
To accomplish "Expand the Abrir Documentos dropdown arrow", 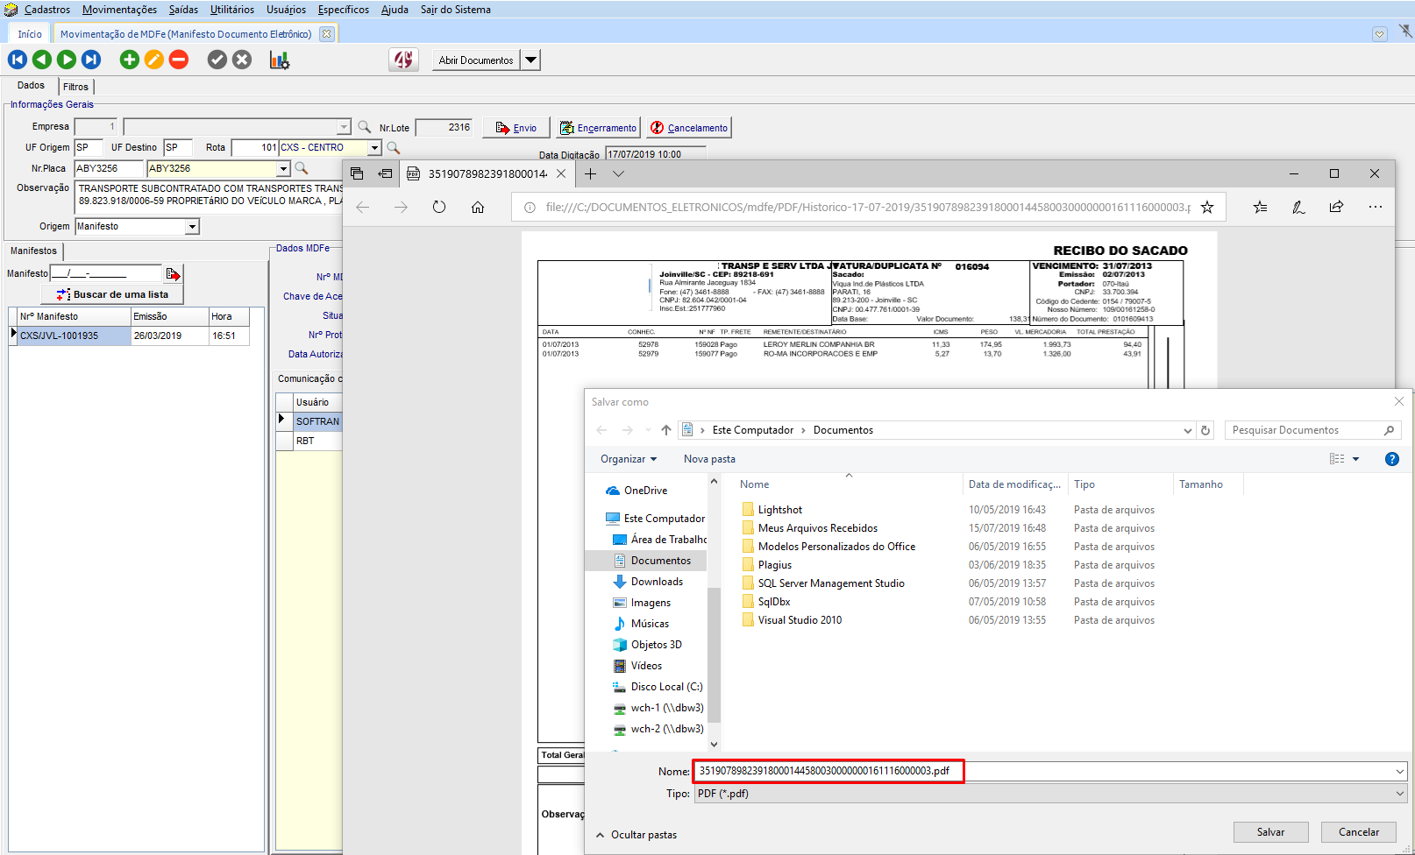I will point(530,60).
